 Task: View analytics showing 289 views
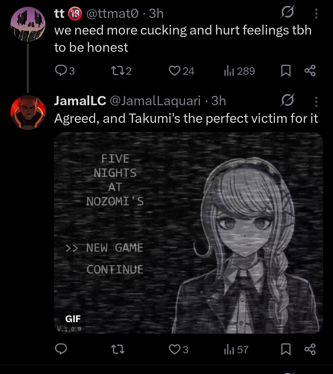click(x=239, y=71)
